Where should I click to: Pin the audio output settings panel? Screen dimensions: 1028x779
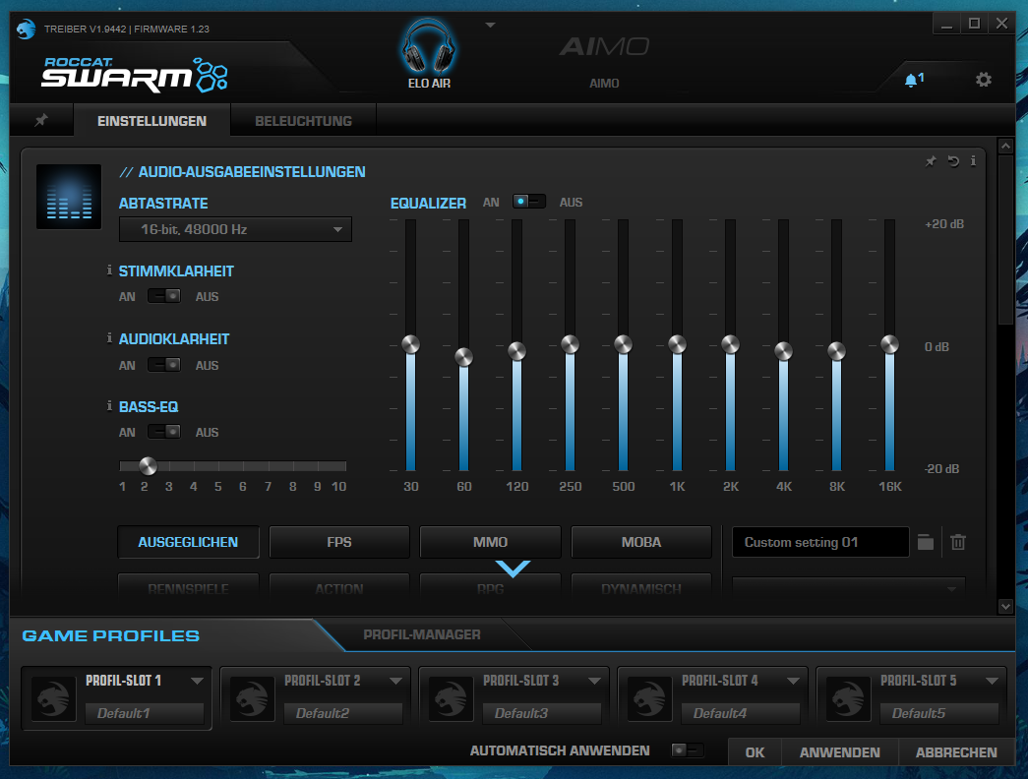(931, 161)
